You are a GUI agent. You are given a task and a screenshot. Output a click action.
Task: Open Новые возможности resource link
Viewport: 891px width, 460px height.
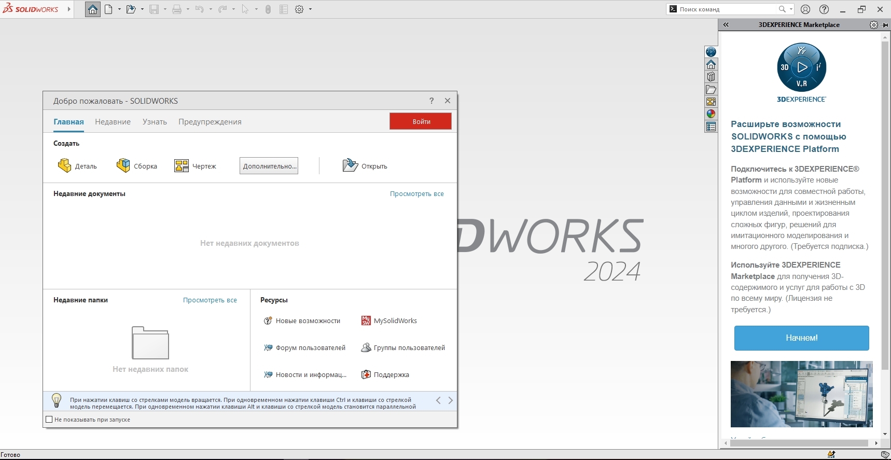302,321
